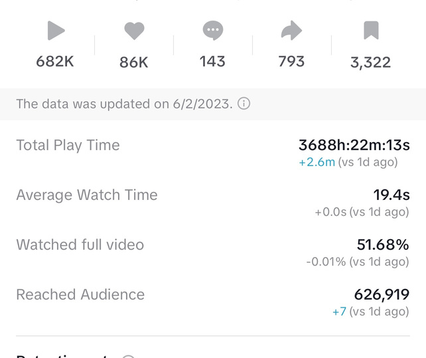Tap the Reached Audience label
This screenshot has height=358, width=426.
click(x=80, y=295)
